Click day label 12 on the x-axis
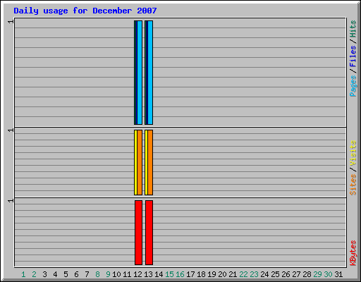 137,274
